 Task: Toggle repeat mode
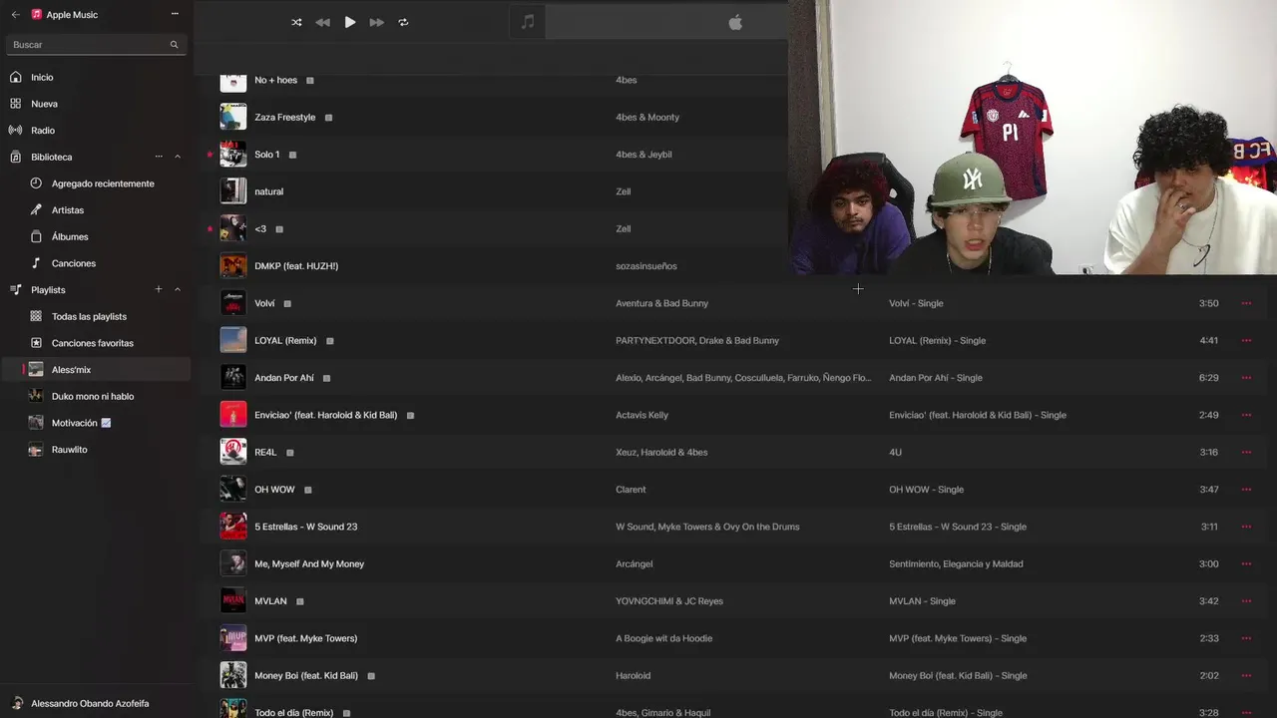pos(403,22)
